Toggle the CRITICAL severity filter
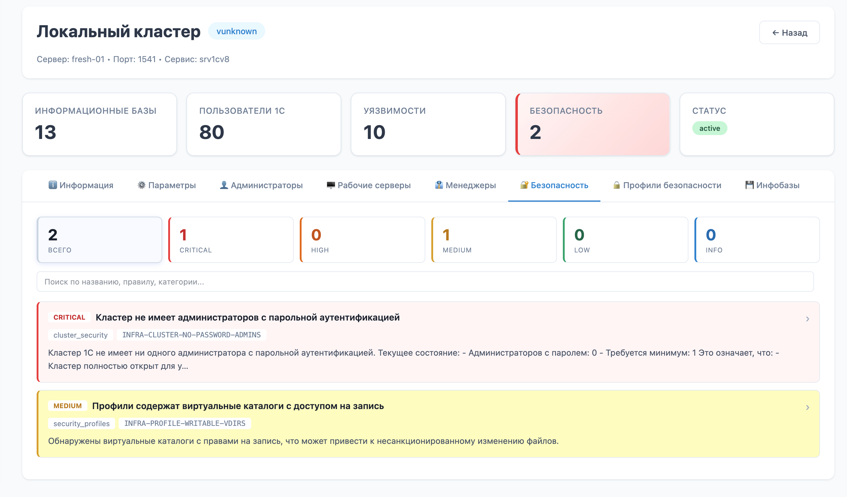The image size is (847, 497). (x=231, y=239)
